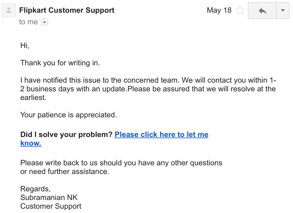Click the sender's profile avatar

pos(9,10)
